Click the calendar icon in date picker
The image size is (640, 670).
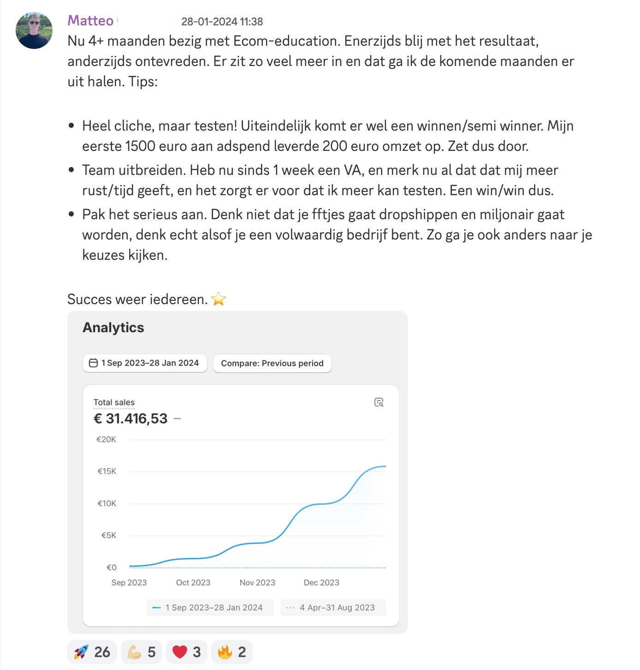coord(93,363)
